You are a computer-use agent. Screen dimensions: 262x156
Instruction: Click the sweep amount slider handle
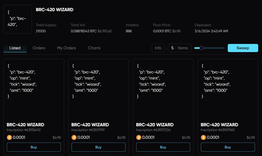(x=202, y=48)
